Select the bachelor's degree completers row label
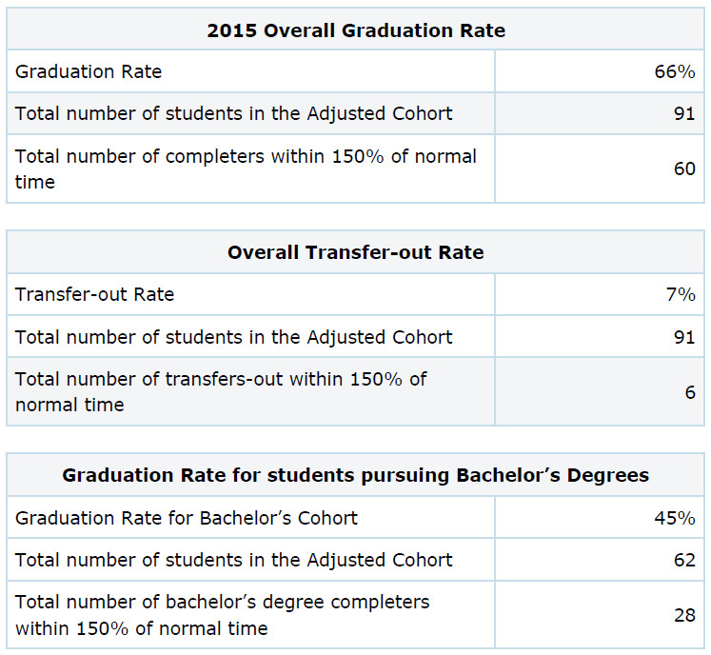The height and width of the screenshot is (655, 711). point(222,615)
